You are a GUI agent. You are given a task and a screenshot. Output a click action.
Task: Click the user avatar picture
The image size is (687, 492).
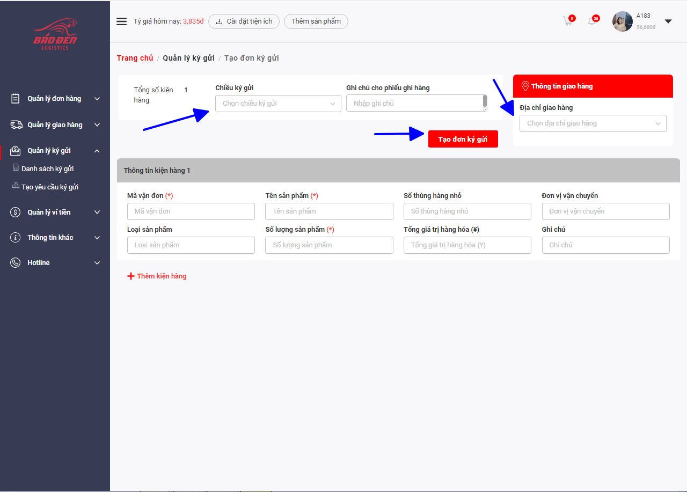623,21
